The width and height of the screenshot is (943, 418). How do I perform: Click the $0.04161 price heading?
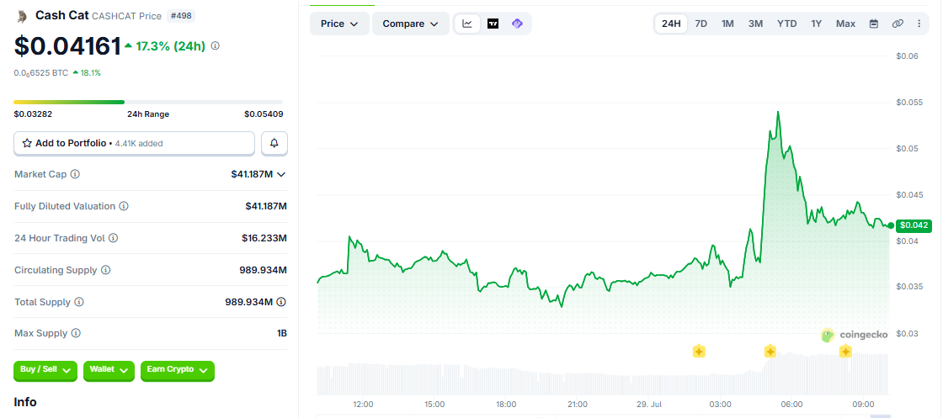(67, 46)
